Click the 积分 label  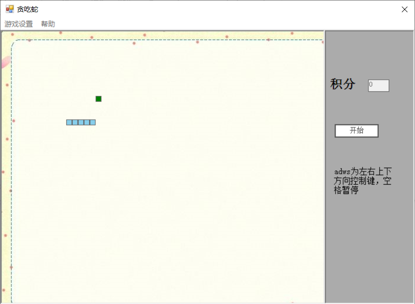343,84
